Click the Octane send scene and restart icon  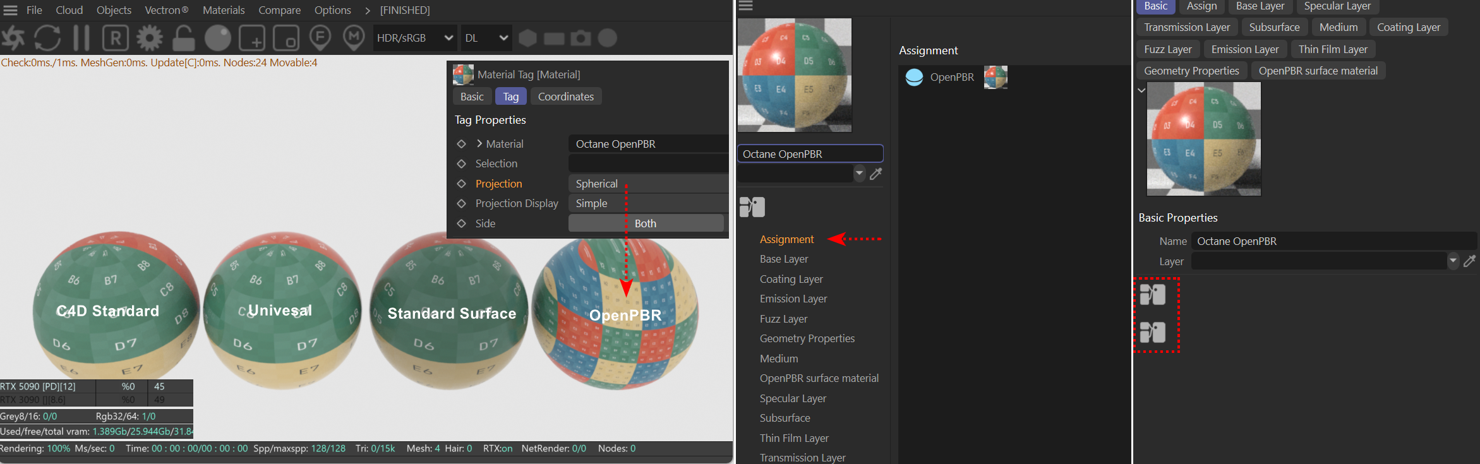click(x=13, y=38)
